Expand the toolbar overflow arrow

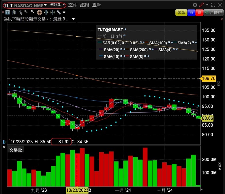(64, 13)
